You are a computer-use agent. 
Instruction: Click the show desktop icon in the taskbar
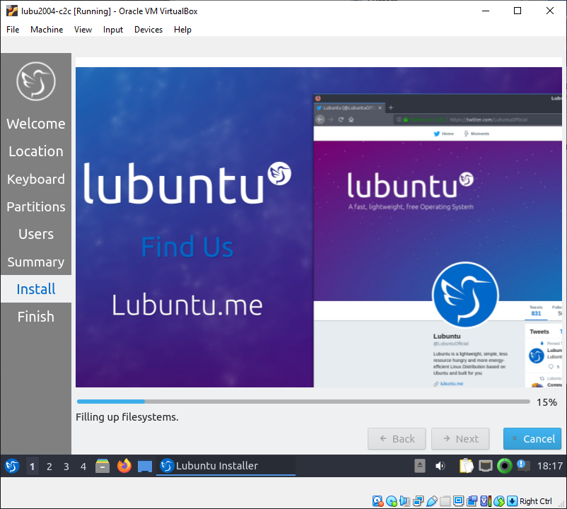tap(145, 466)
